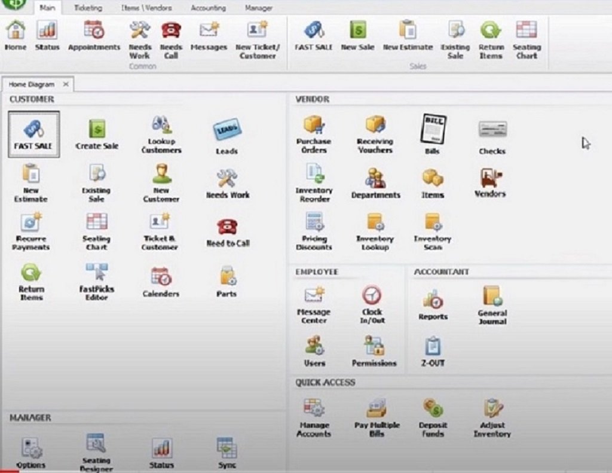Open the Inventory Reorder icon
The width and height of the screenshot is (612, 473).
[314, 182]
